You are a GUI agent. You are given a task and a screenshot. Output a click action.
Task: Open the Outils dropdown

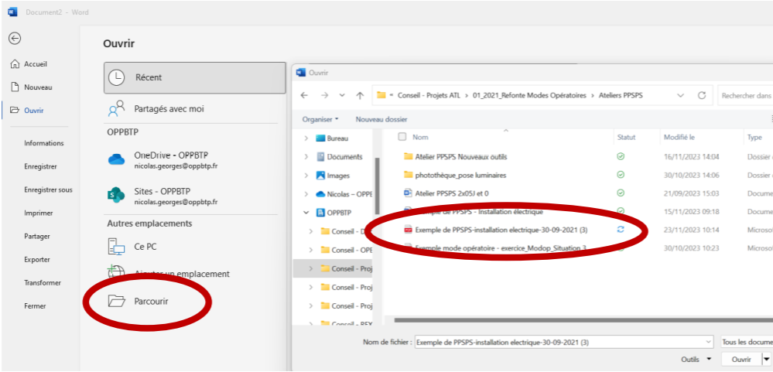(x=696, y=359)
